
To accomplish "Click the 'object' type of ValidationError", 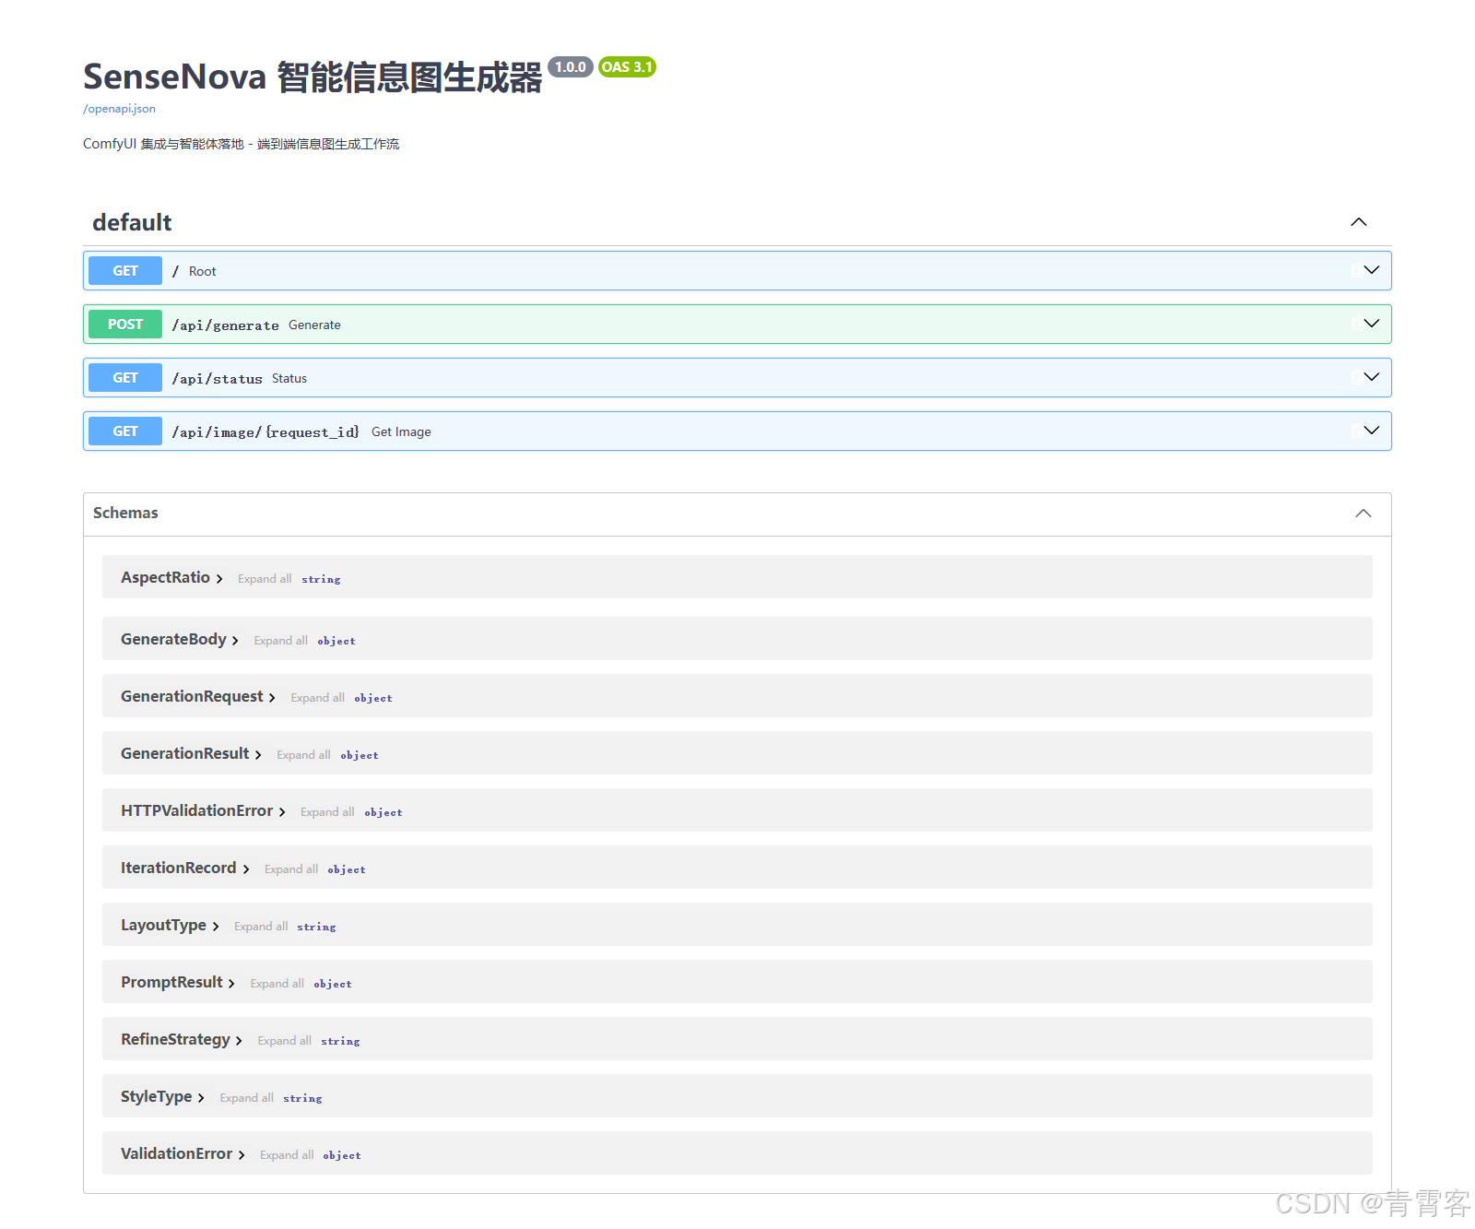I will click(x=342, y=1155).
